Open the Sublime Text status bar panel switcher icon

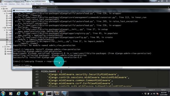click(2, 90)
